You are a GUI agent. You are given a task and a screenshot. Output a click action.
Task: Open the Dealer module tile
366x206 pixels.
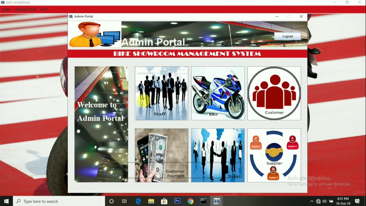pyautogui.click(x=218, y=155)
